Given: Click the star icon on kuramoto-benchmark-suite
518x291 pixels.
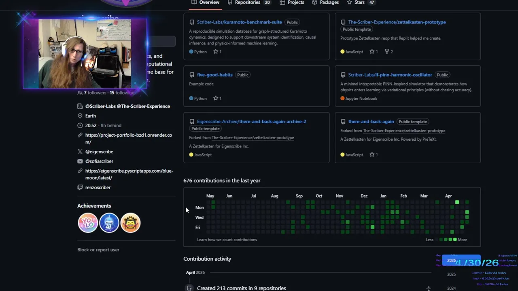Looking at the screenshot, I should [x=216, y=52].
